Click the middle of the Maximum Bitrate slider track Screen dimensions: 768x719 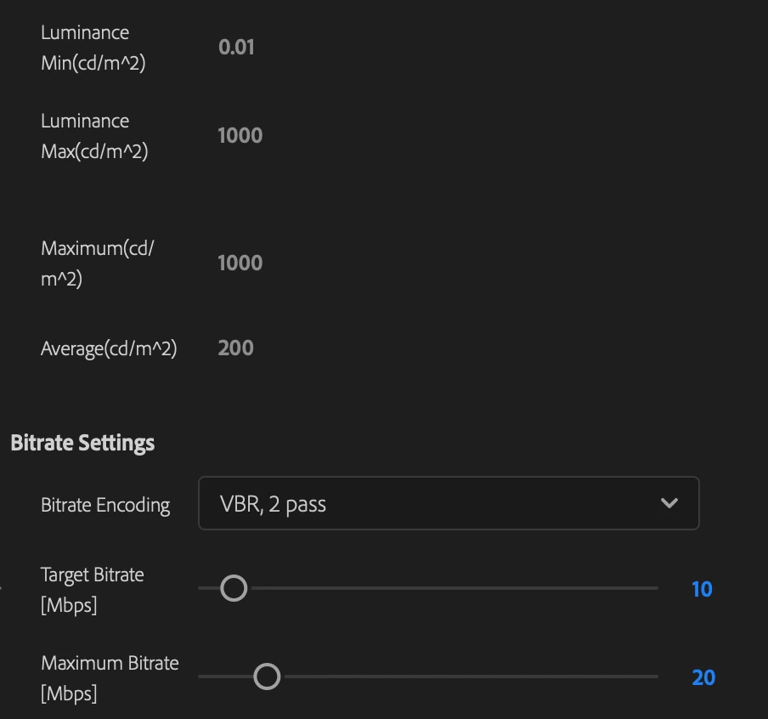[x=428, y=677]
